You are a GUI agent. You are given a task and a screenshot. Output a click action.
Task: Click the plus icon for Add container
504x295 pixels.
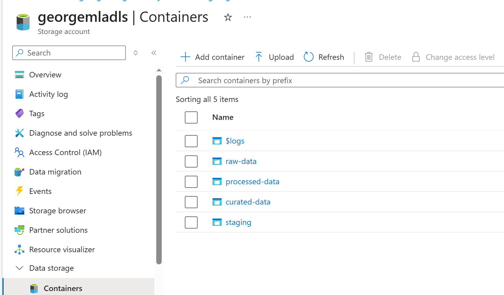pos(185,57)
